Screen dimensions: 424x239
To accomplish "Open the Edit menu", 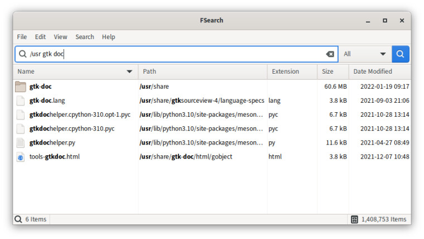I will click(40, 37).
